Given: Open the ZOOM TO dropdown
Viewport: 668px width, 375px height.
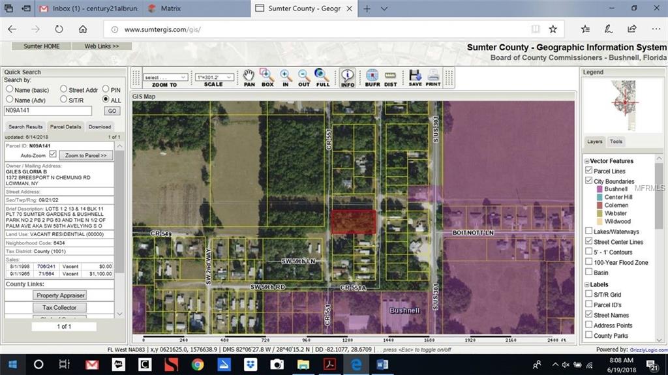Looking at the screenshot, I should (164, 77).
